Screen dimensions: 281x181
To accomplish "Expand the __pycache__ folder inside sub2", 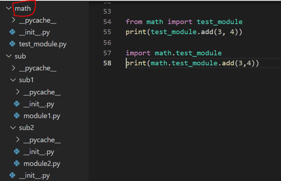I will pos(18,140).
